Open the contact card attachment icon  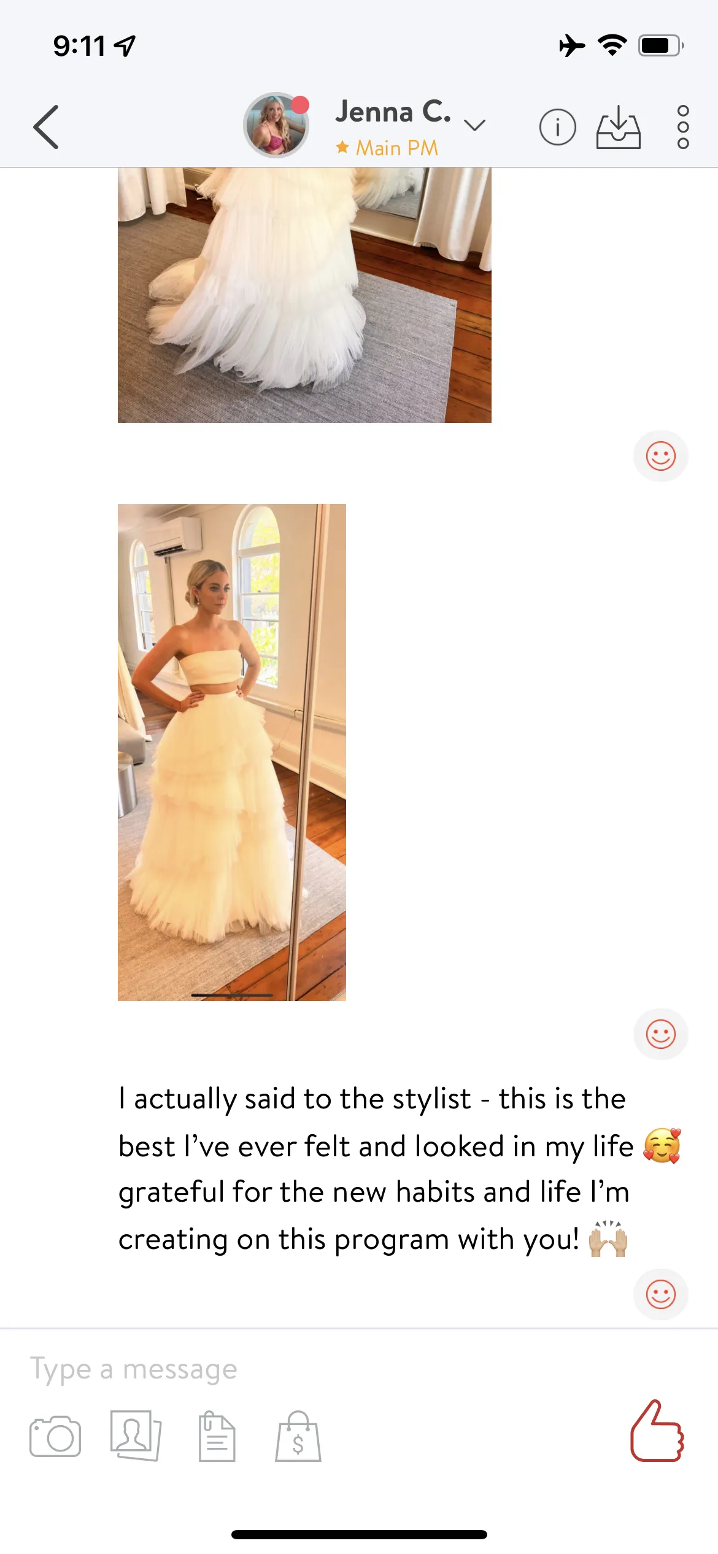click(136, 1436)
